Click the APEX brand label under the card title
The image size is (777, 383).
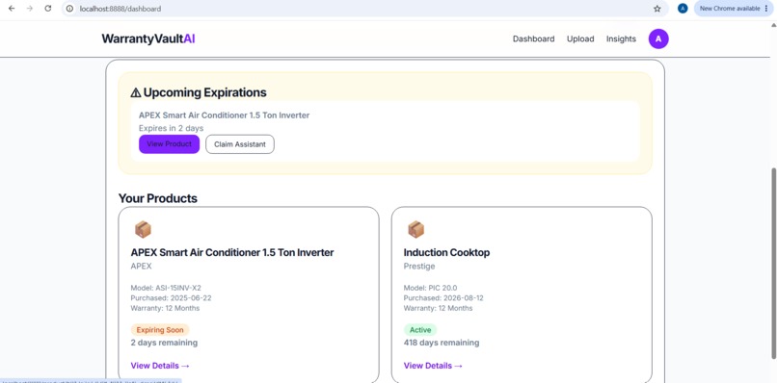pyautogui.click(x=141, y=267)
